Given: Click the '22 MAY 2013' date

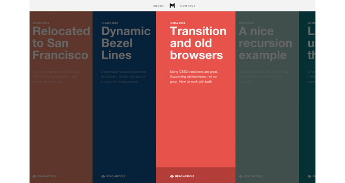Looking at the screenshot, I should tap(41, 23).
